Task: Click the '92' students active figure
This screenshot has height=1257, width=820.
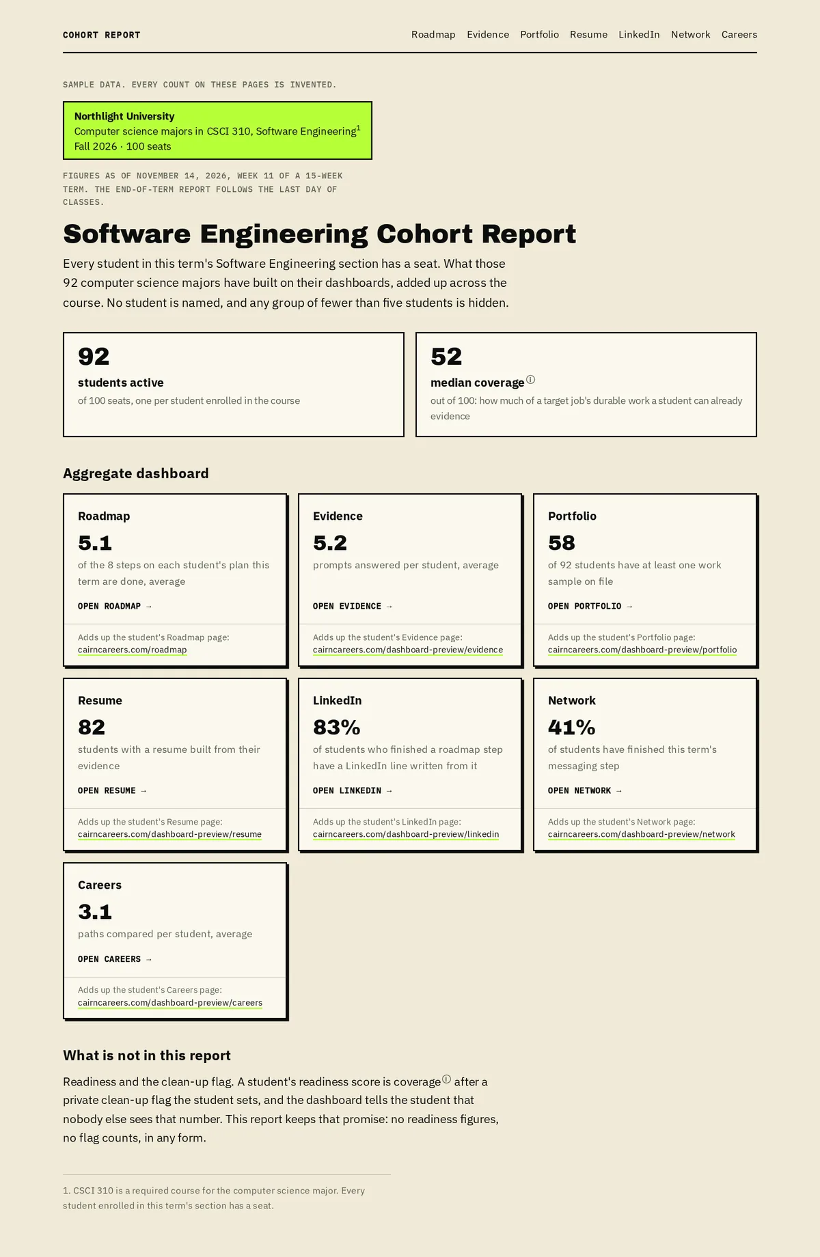Action: click(x=94, y=357)
